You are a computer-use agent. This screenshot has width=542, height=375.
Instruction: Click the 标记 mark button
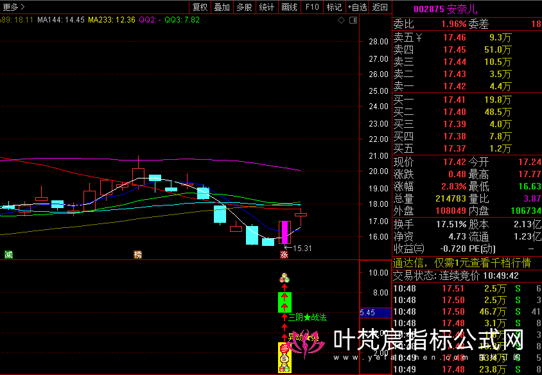coord(334,7)
